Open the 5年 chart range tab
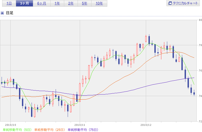Screen dimensions: 202x132 point(85,3)
